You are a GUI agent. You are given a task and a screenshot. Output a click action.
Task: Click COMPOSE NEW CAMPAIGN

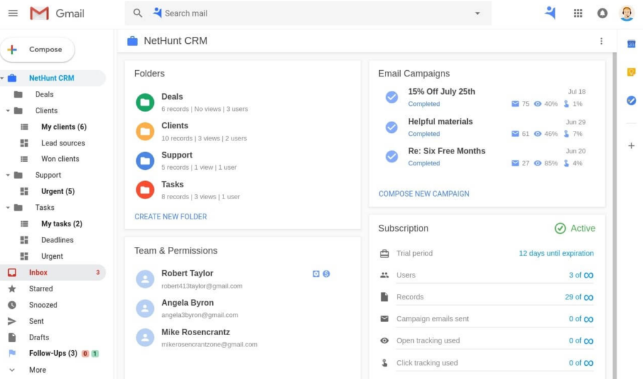click(x=424, y=194)
